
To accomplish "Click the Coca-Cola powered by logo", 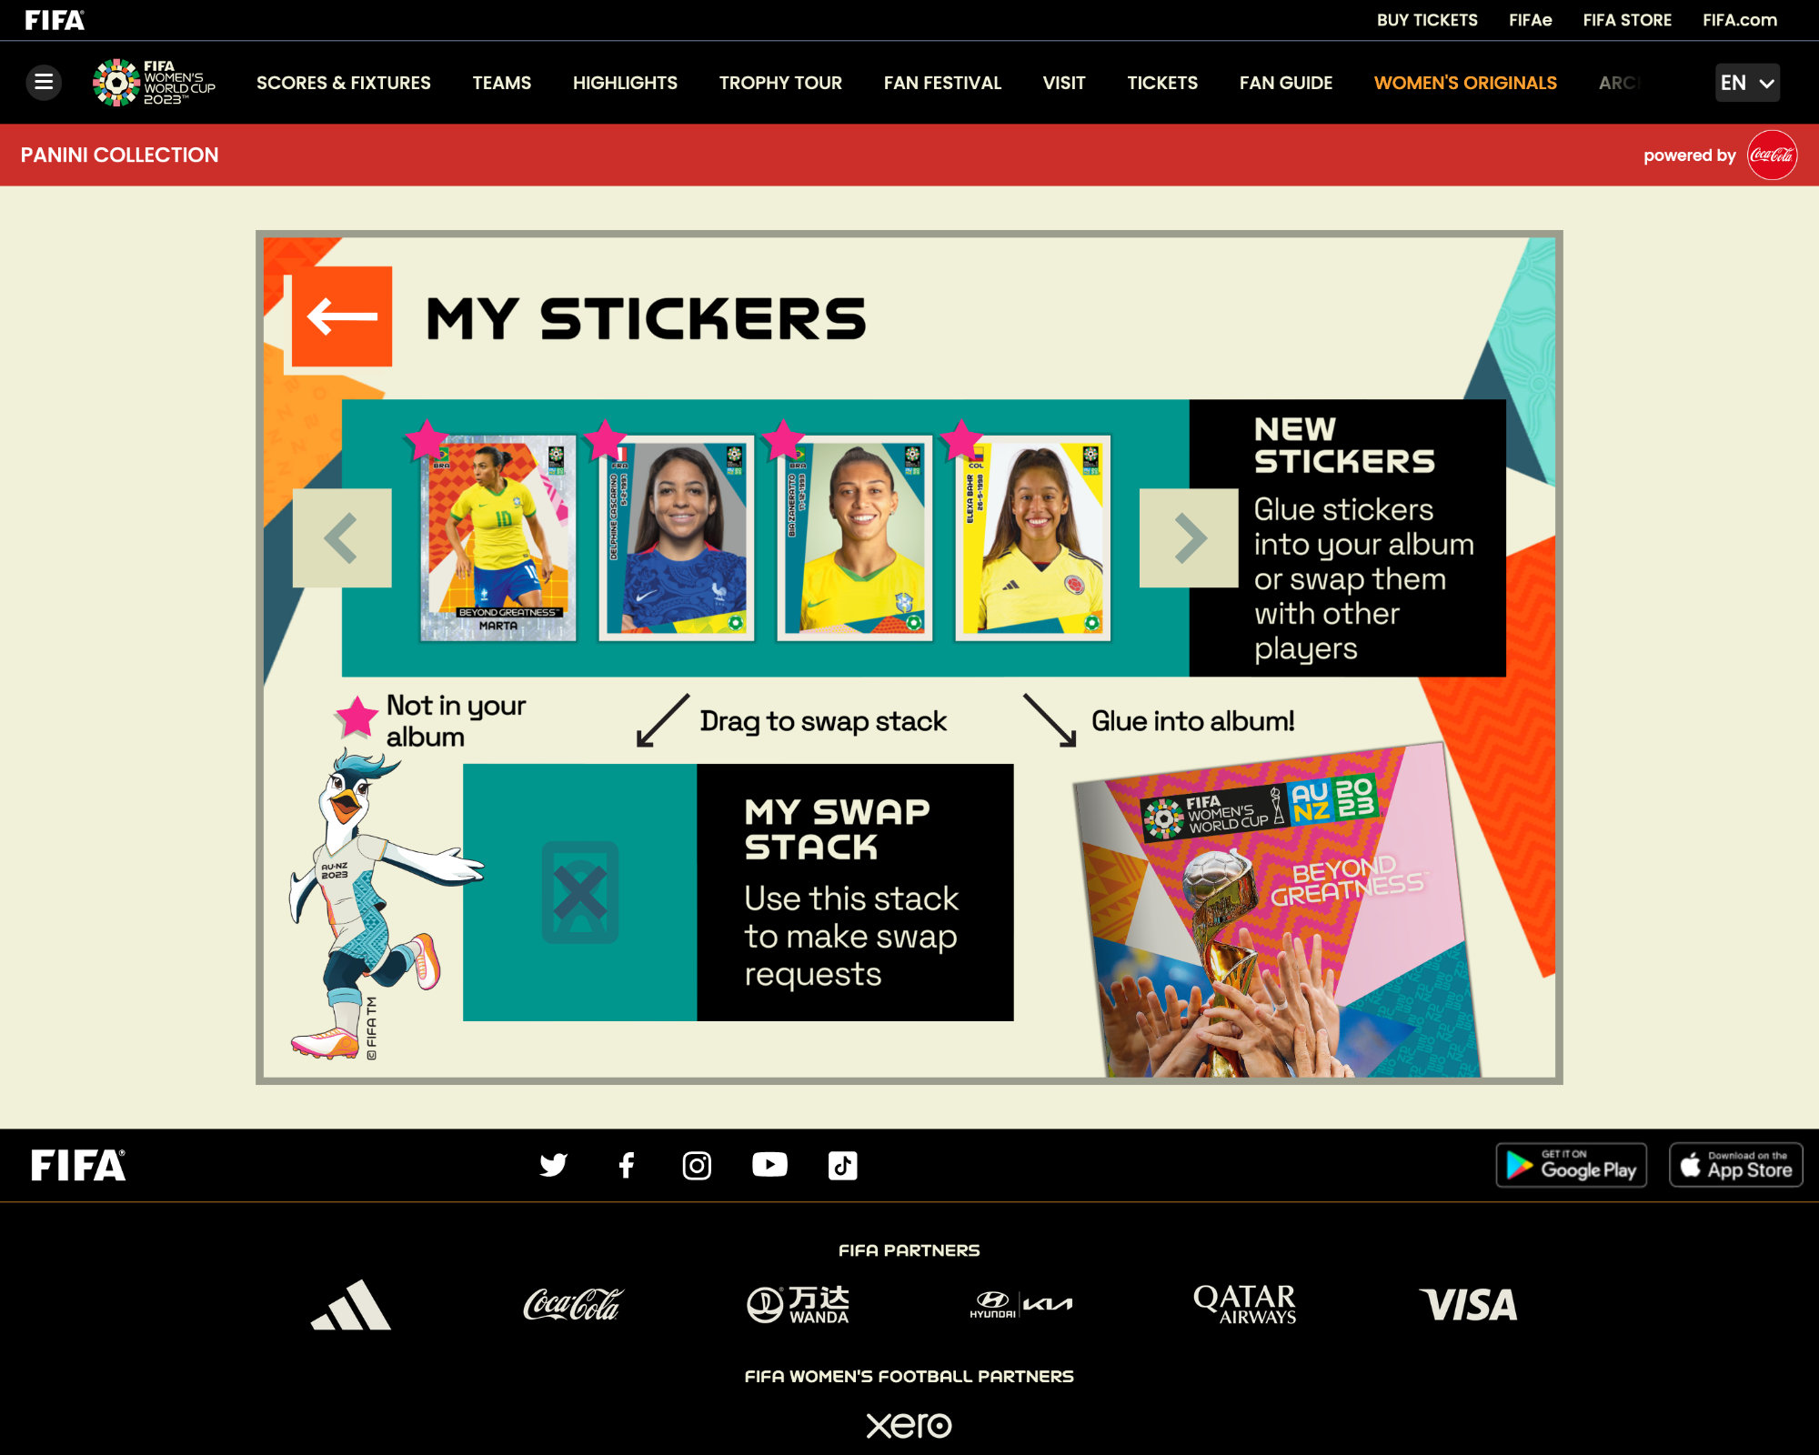I will [x=1772, y=155].
